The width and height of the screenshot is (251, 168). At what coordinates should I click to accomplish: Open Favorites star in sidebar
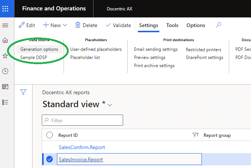tap(5, 56)
